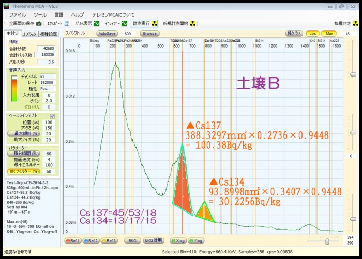The height and width of the screenshot is (259, 362).
Task: Click the AutoSave interval field showing 600
Action: click(x=128, y=34)
